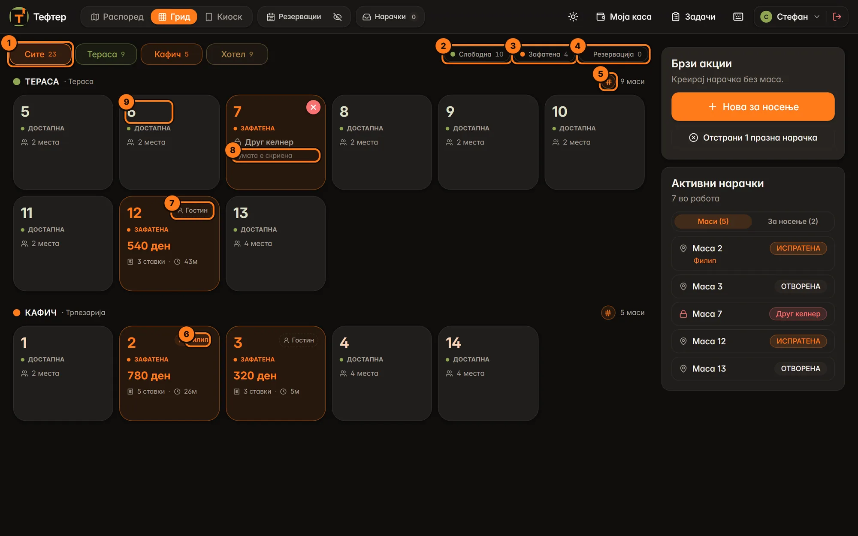The image size is (858, 536).
Task: Click the hash icon in Тераса section
Action: click(x=608, y=81)
